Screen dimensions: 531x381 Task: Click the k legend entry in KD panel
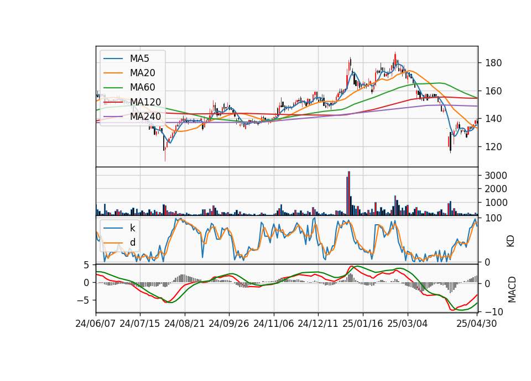point(132,228)
